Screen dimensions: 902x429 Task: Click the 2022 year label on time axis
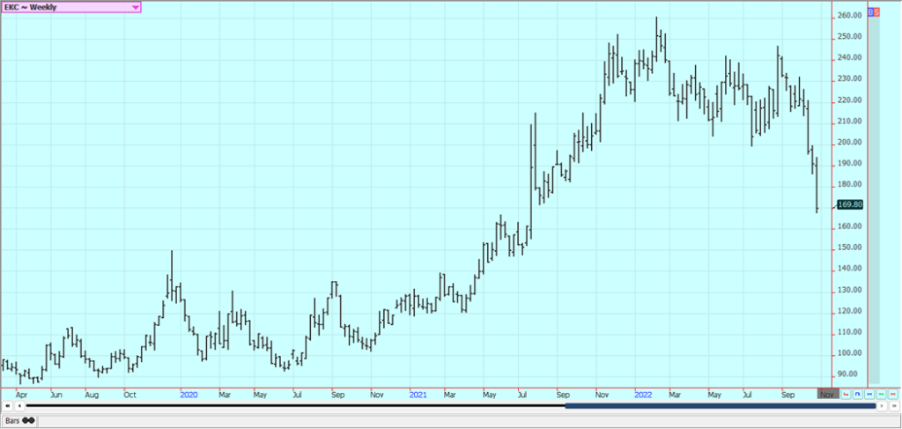[x=643, y=395]
